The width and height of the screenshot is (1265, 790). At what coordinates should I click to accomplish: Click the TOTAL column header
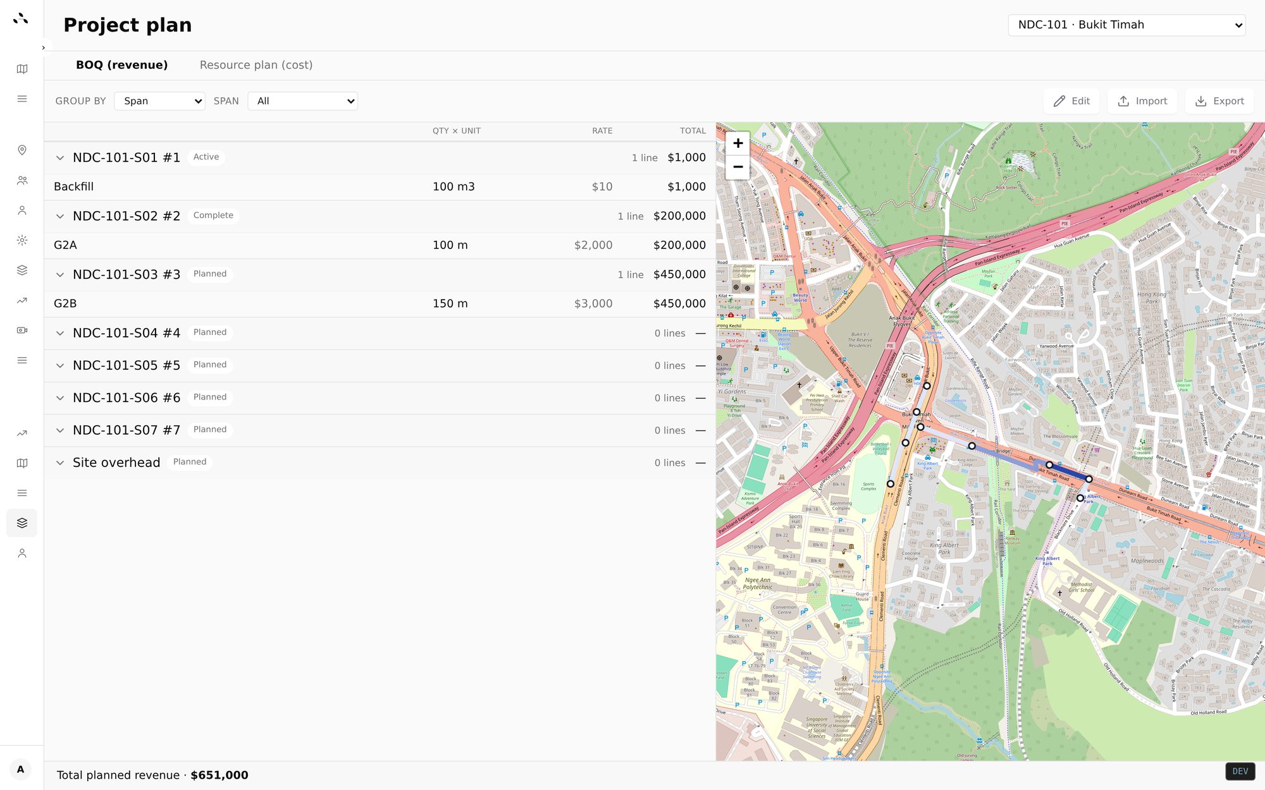[693, 131]
